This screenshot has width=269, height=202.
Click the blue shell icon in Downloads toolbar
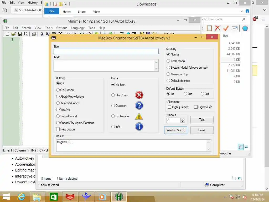tap(245, 28)
